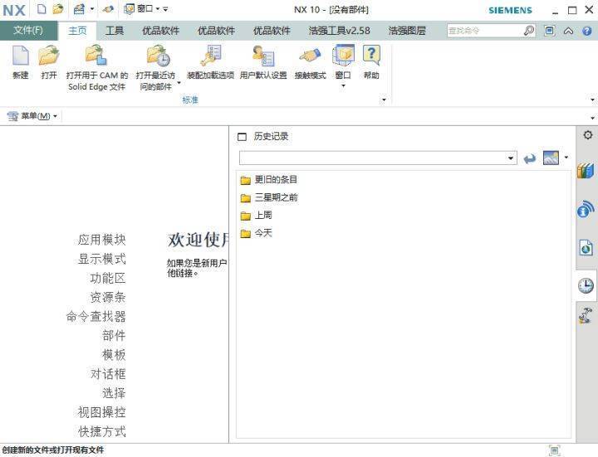Open the title bar Window (窗口) dropdown
Screen dimensions: 598x457
pos(157,9)
